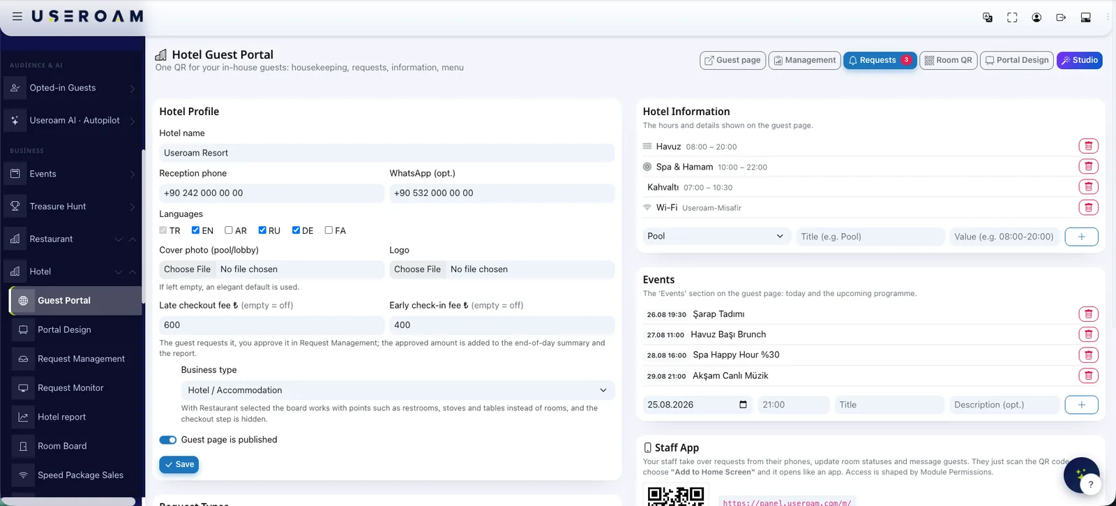This screenshot has height=506, width=1116.
Task: Add new event with the plus button
Action: tap(1081, 405)
